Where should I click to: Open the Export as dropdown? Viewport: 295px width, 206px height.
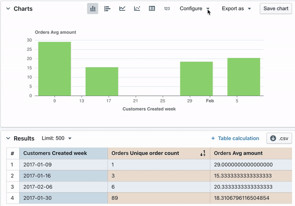236,9
